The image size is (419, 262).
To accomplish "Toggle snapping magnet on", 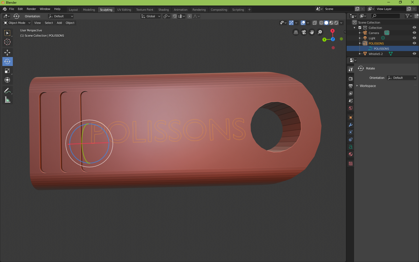I will (x=175, y=16).
